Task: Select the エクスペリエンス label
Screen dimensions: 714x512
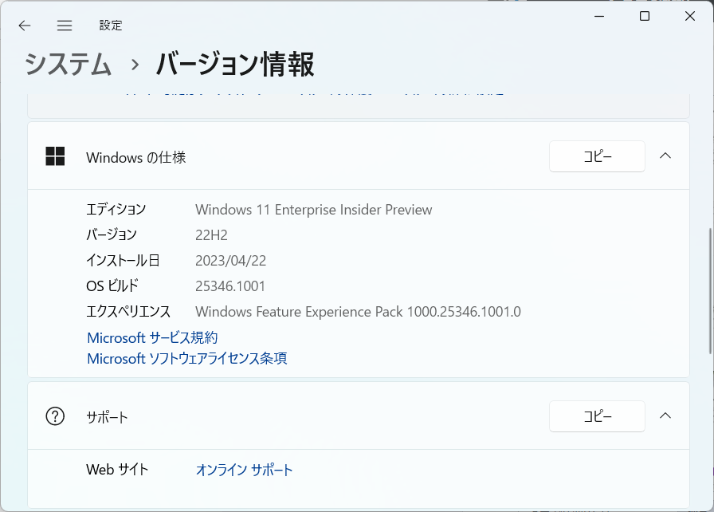Action: [128, 311]
